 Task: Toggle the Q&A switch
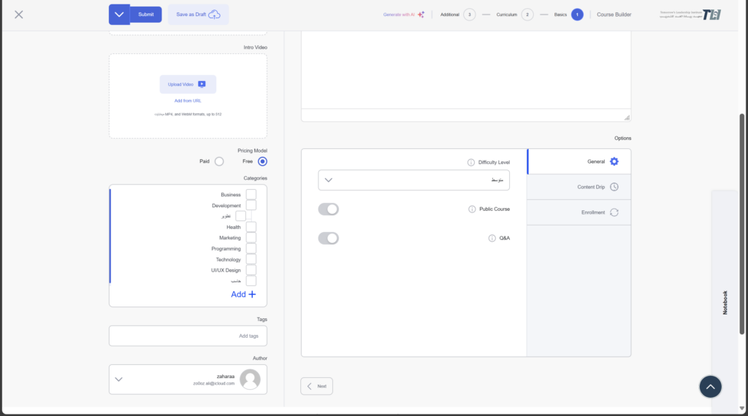[x=329, y=238]
